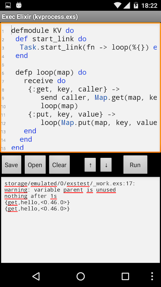The image size is (161, 287).
Task: Tap the 18:22 clock
Action: [x=149, y=5]
